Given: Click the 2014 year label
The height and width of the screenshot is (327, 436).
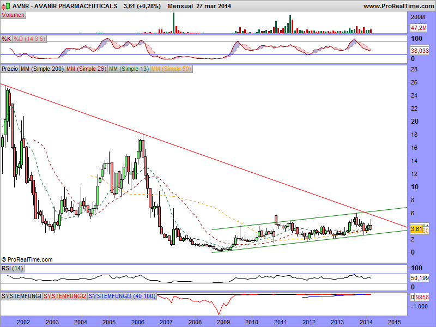Looking at the screenshot, I should (x=366, y=322).
